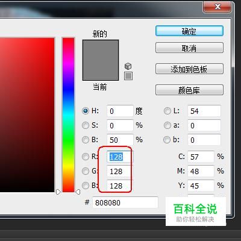241x241 pixels.
Task: Click the Y yellow field showing 45
Action: [201, 186]
